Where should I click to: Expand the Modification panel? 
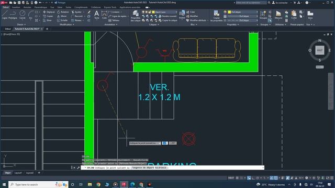(x=67, y=25)
